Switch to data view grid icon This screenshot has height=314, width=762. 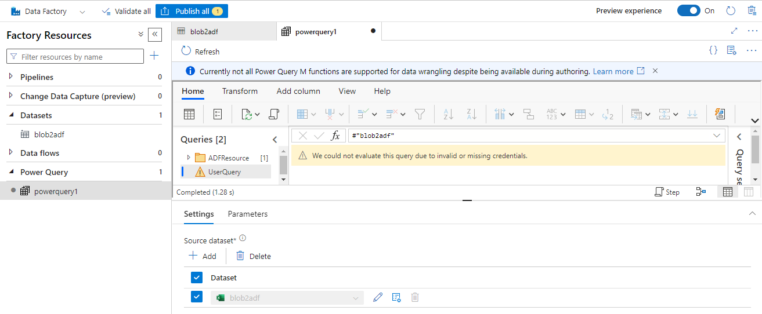pos(727,192)
